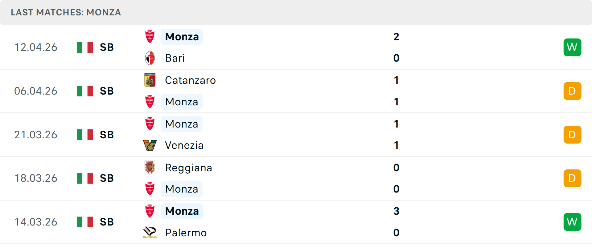The height and width of the screenshot is (244, 592).
Task: Click the Reggiana club crest icon
Action: tap(150, 168)
